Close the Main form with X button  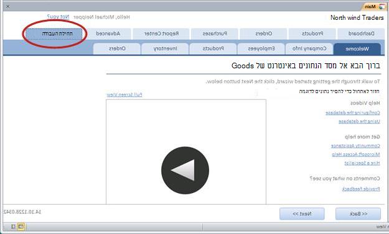coord(7,7)
